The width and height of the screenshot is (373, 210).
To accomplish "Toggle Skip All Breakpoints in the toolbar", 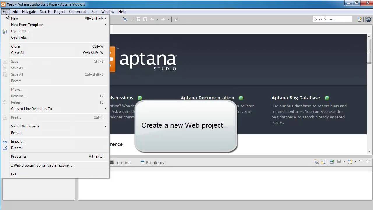I will 125,19.
